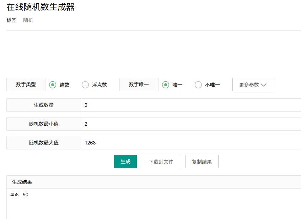Click the 标签 label
Screen dimensions: 301x219
(11, 20)
